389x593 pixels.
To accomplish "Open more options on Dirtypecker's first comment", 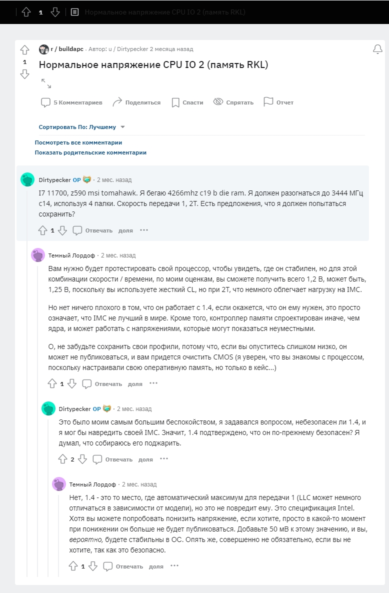I will pyautogui.click(x=144, y=230).
